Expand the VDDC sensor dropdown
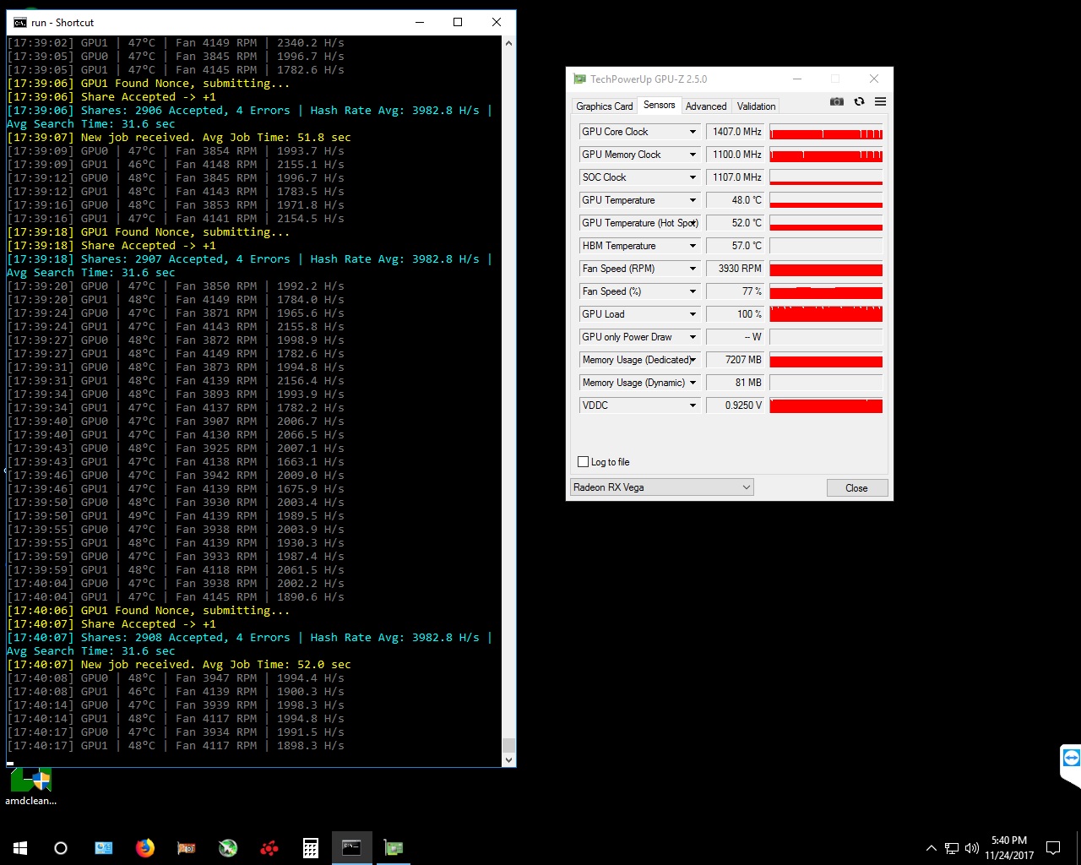 693,405
